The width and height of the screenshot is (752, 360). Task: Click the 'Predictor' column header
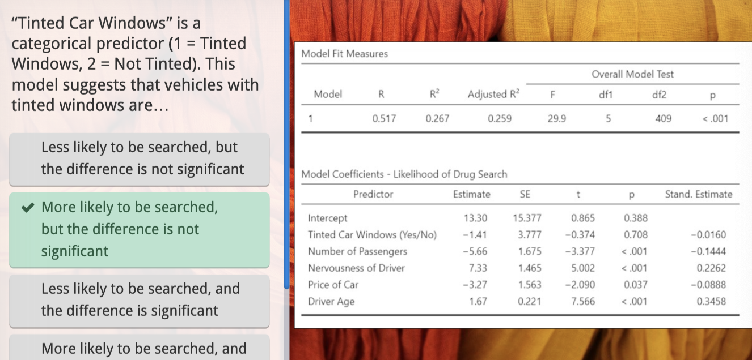(373, 194)
